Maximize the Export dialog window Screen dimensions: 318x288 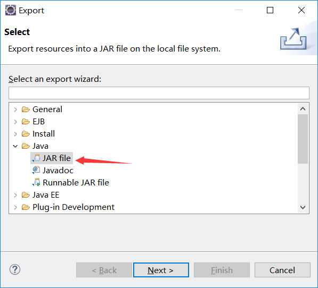[x=270, y=10]
